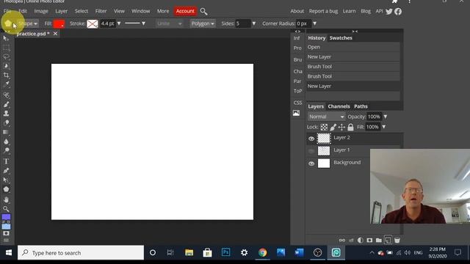Select the Blur tool

(6, 142)
